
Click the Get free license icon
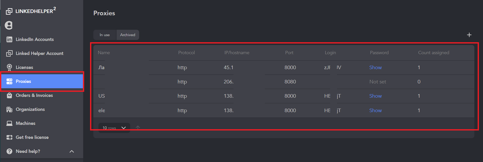click(9, 137)
